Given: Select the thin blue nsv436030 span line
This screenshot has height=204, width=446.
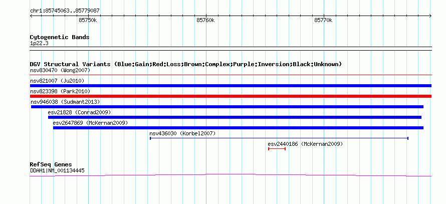Looking at the screenshot, I should [x=279, y=138].
